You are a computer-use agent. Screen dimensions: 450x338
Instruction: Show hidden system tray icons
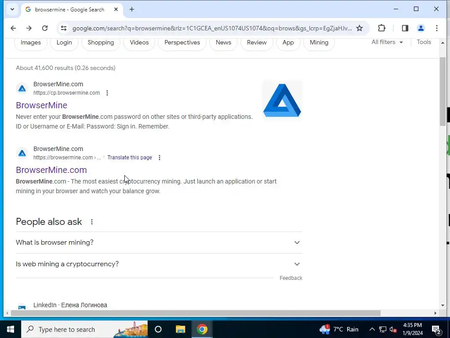coord(372,329)
